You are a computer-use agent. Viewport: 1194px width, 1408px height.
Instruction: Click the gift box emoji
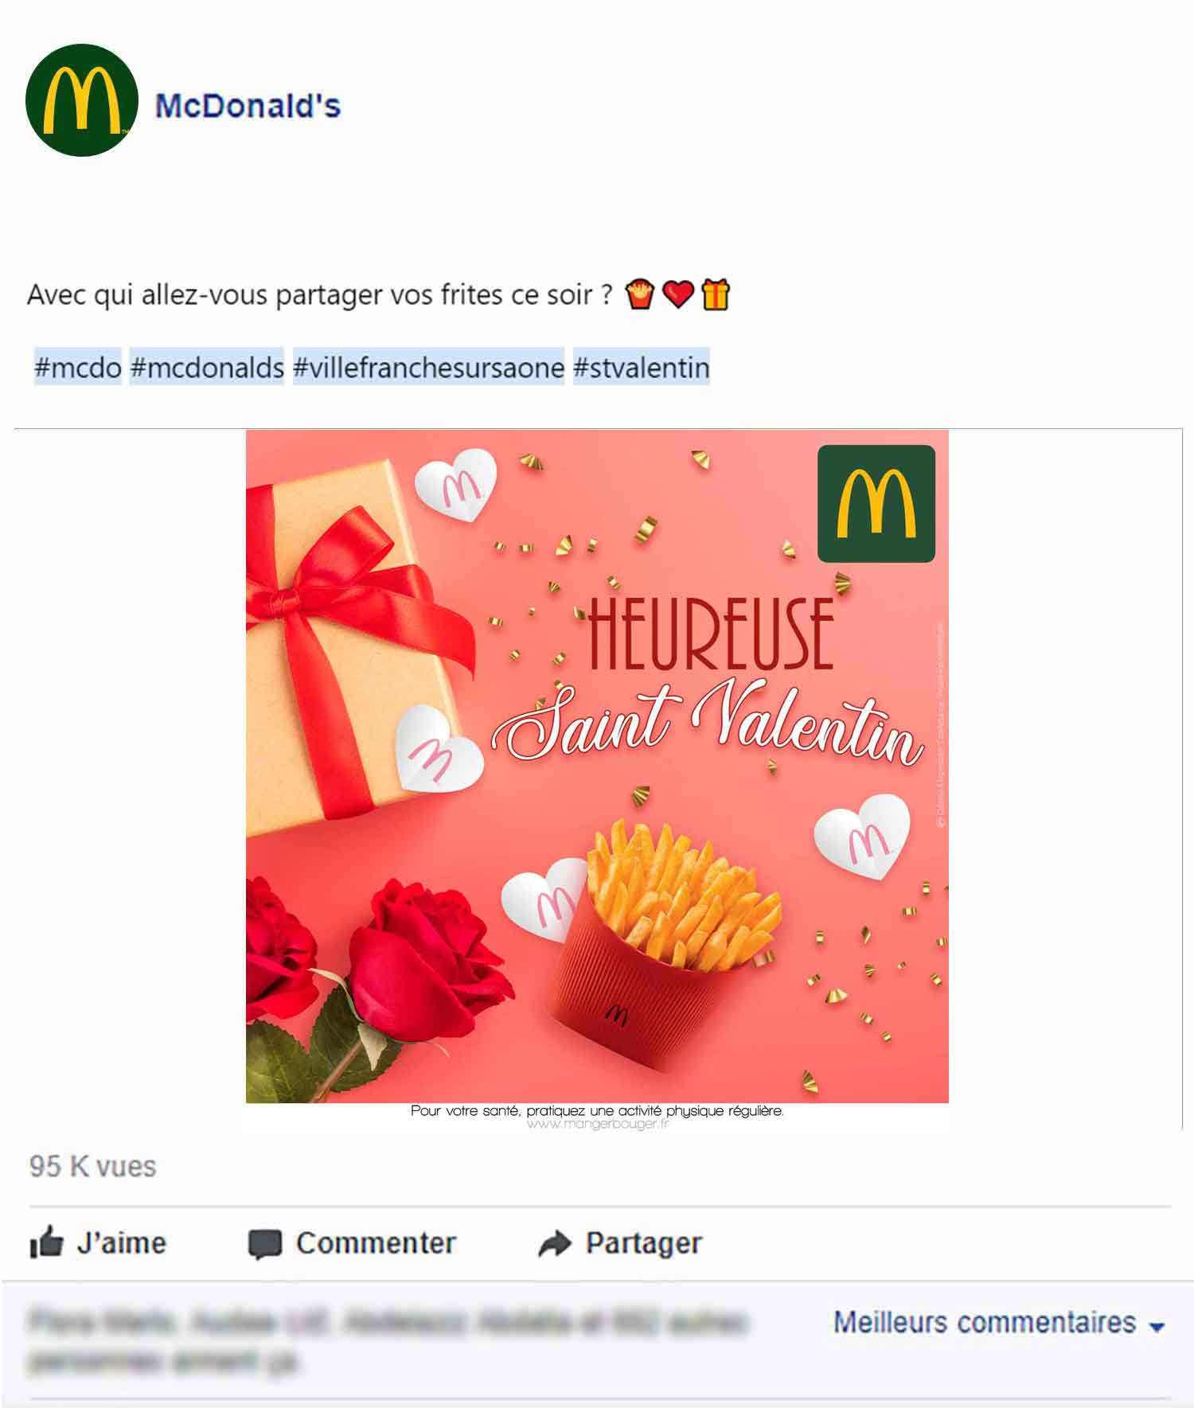716,294
